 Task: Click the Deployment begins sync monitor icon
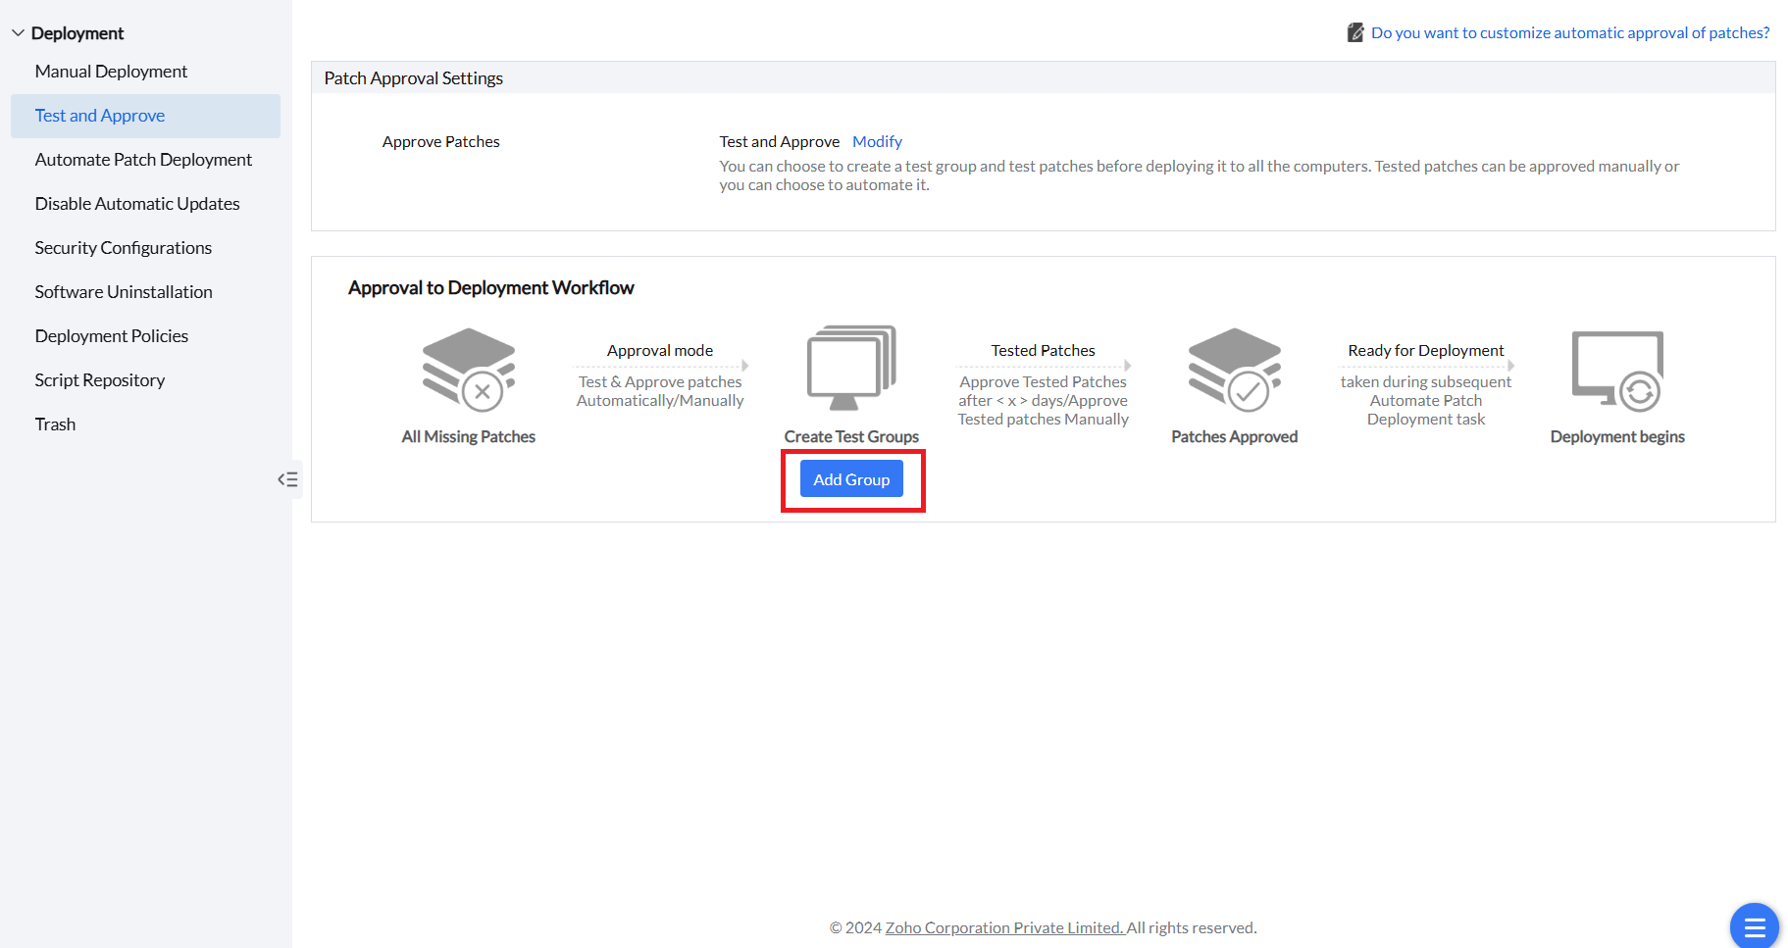[x=1617, y=371]
